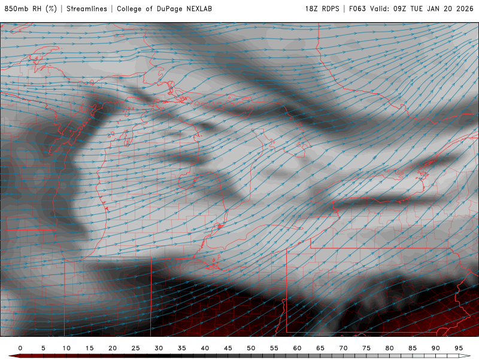Click the 0 value on the colorbar
This screenshot has height=359, width=479.
click(x=20, y=348)
